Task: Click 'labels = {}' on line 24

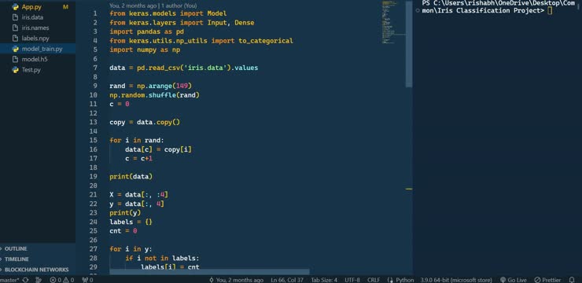Action: (x=131, y=222)
